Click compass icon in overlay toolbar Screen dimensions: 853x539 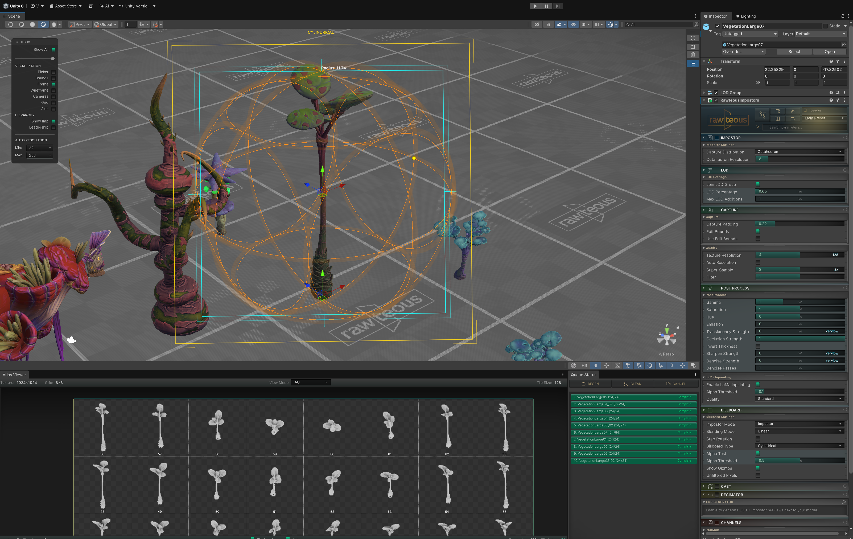574,365
